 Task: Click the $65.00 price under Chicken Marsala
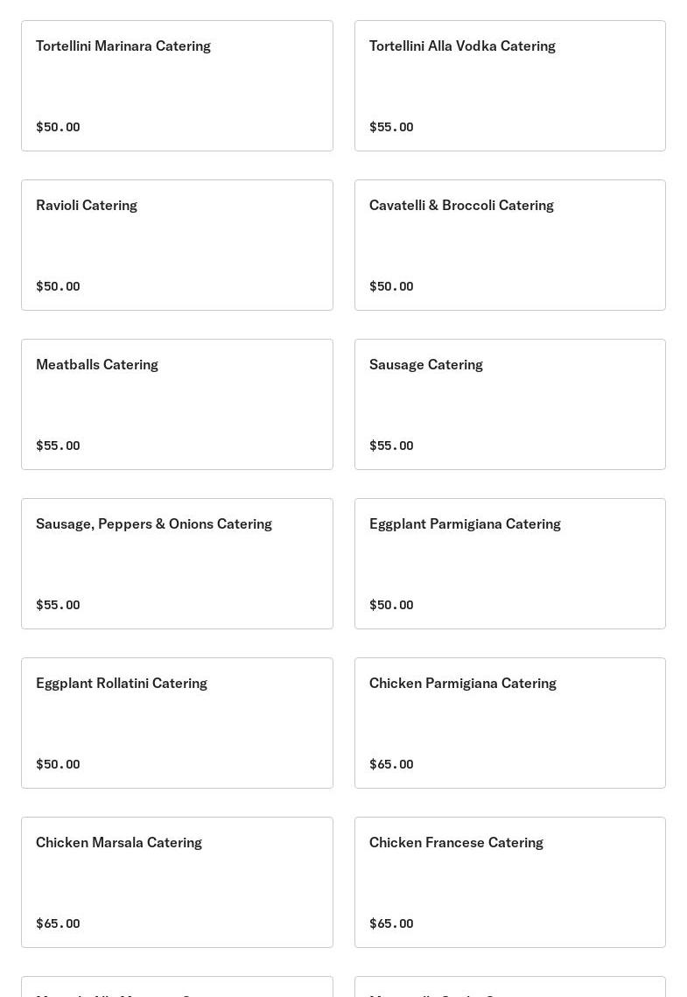(x=58, y=923)
